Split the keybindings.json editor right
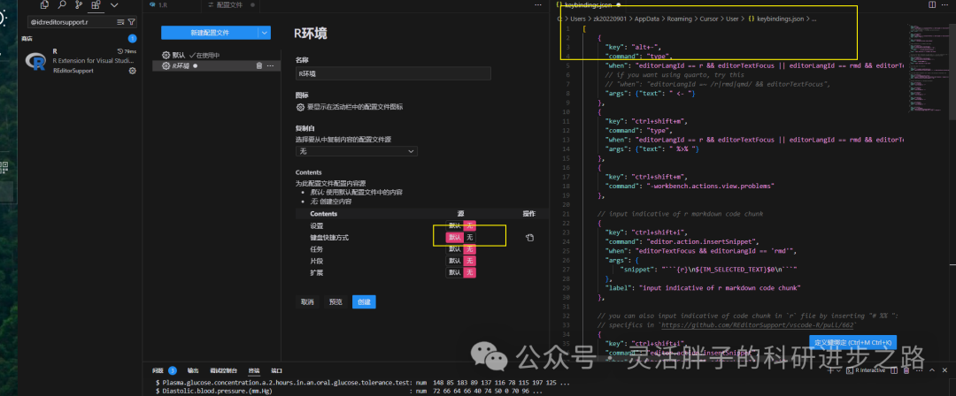 coord(931,5)
